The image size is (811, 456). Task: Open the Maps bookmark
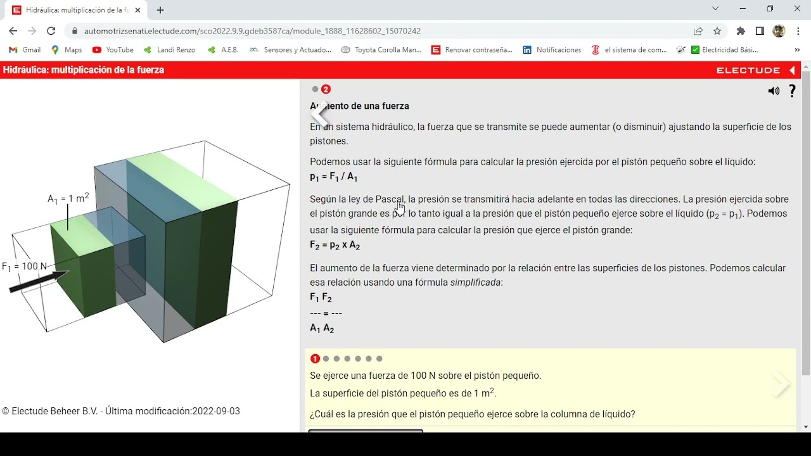click(67, 50)
